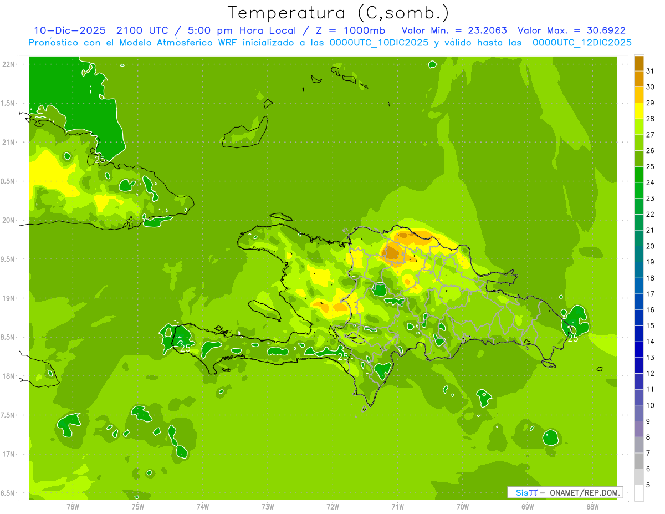Screen dimensions: 665x514
Task: Pick legend swatch between 27 and 28
Action: pos(639,127)
